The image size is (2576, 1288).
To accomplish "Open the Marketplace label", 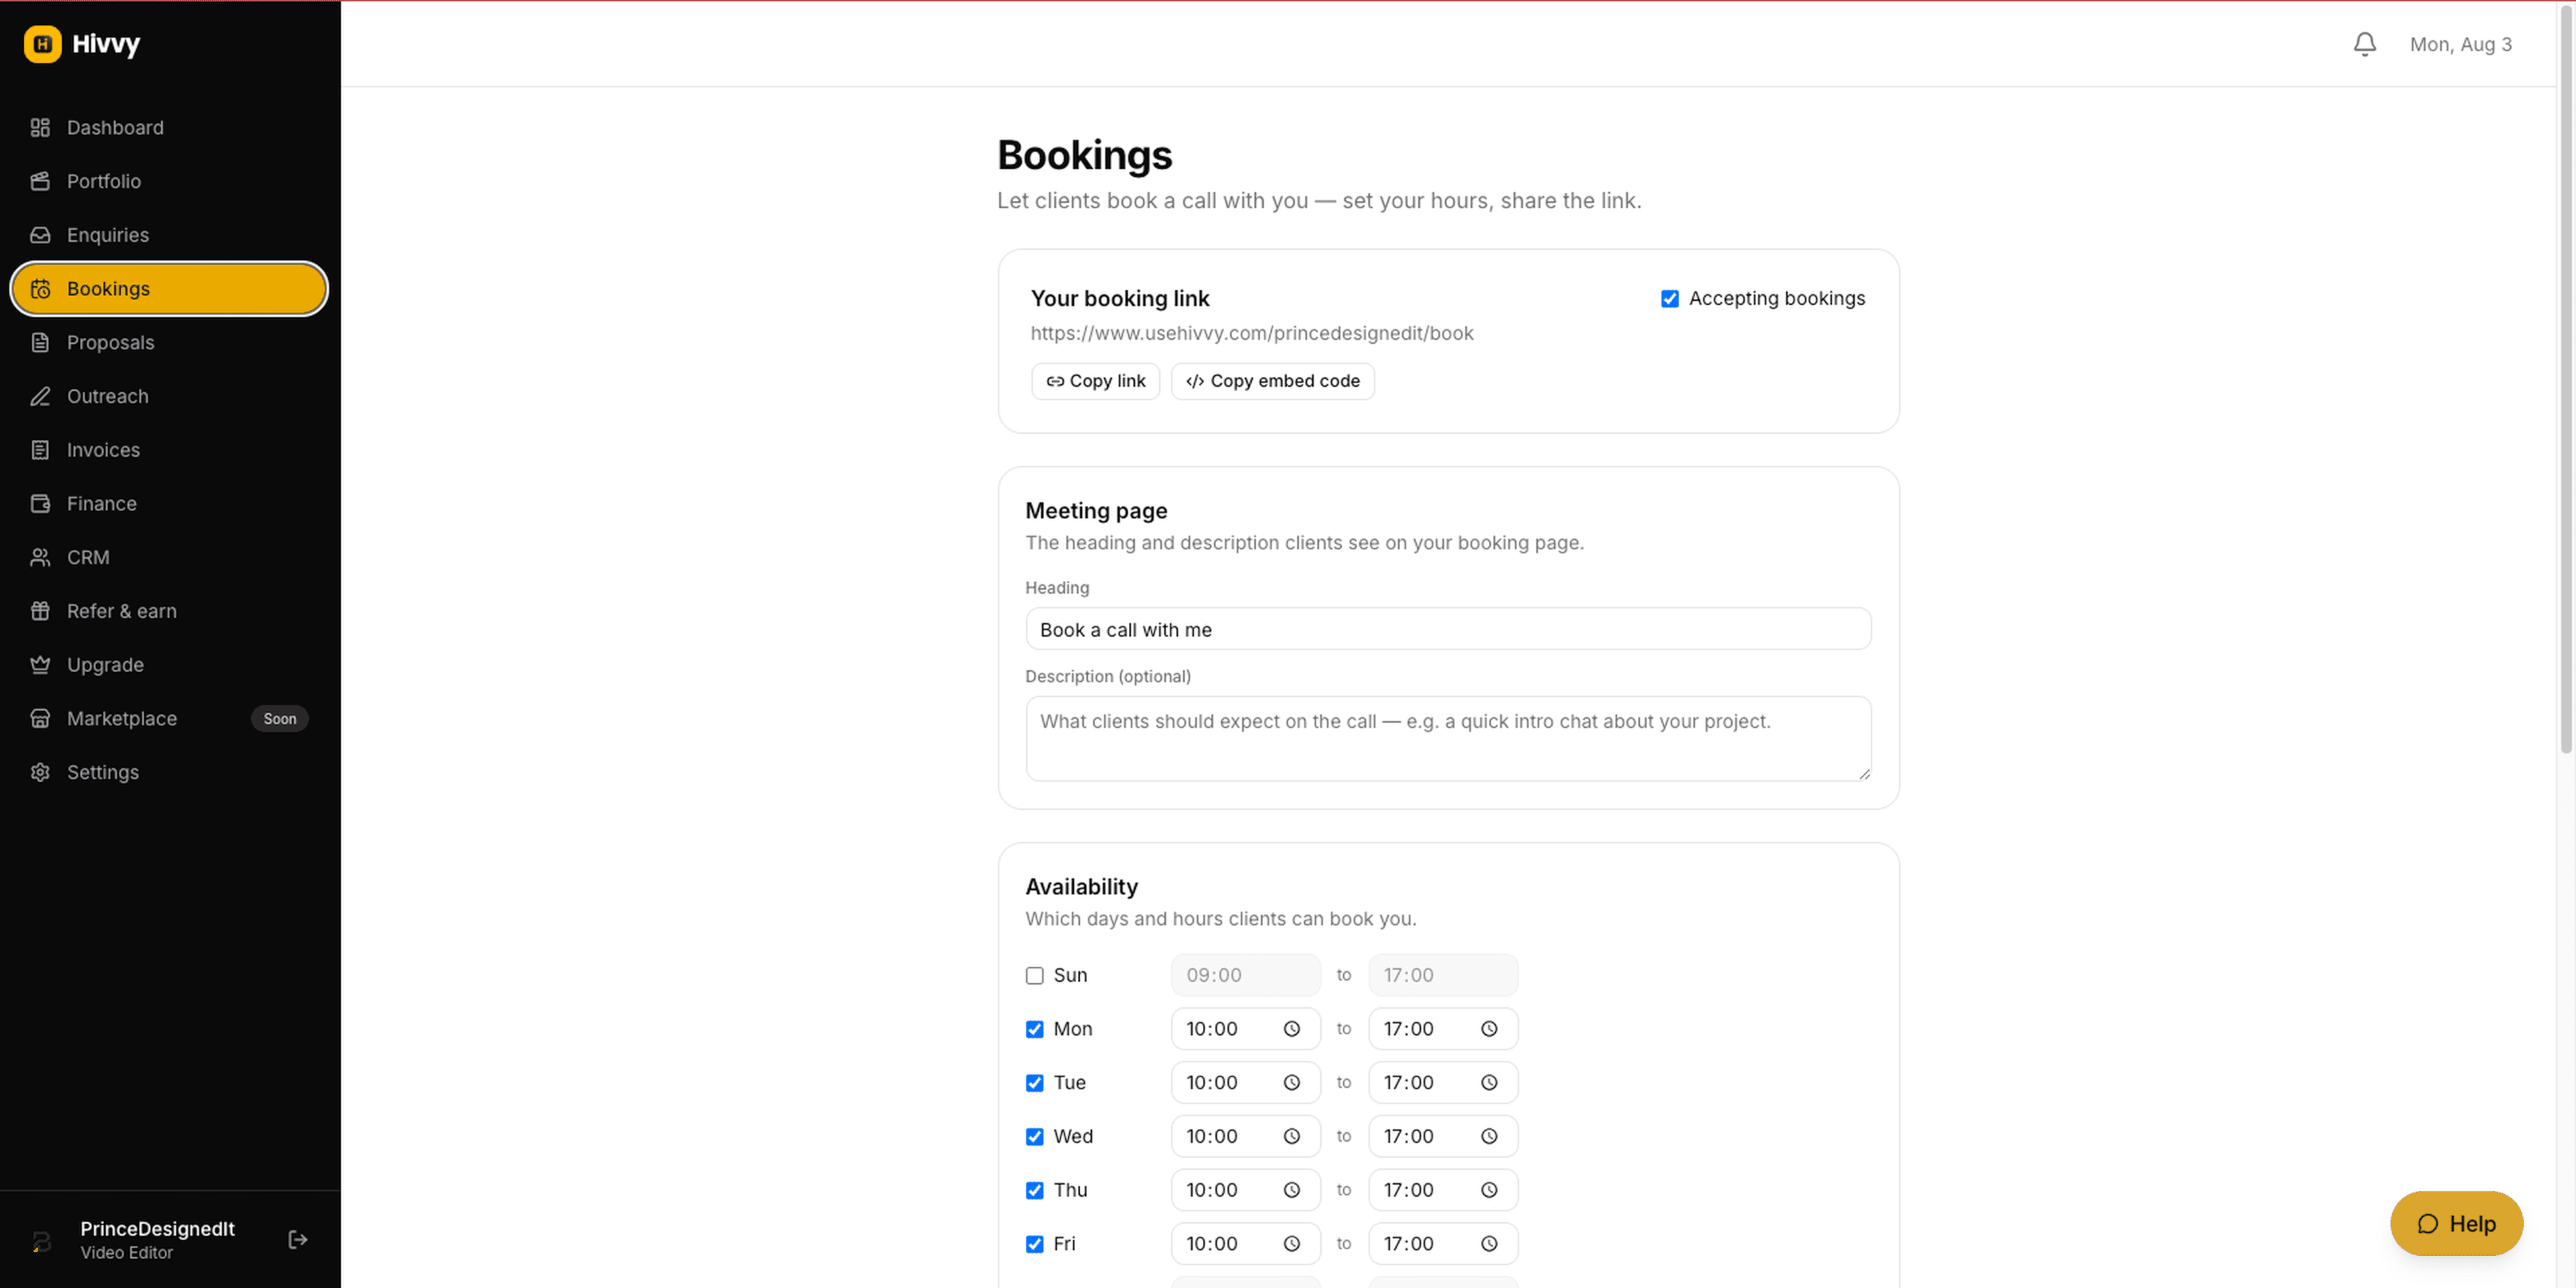I will point(122,718).
